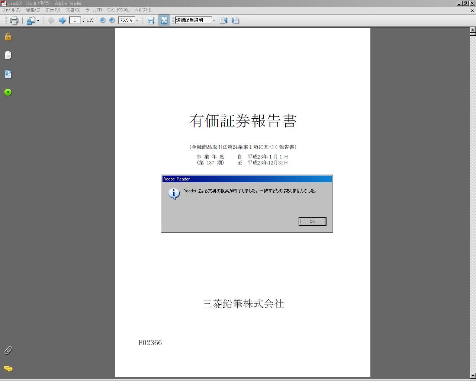476x381 pixels.
Task: Click the vertical scrollbar up arrow
Action: 473,30
